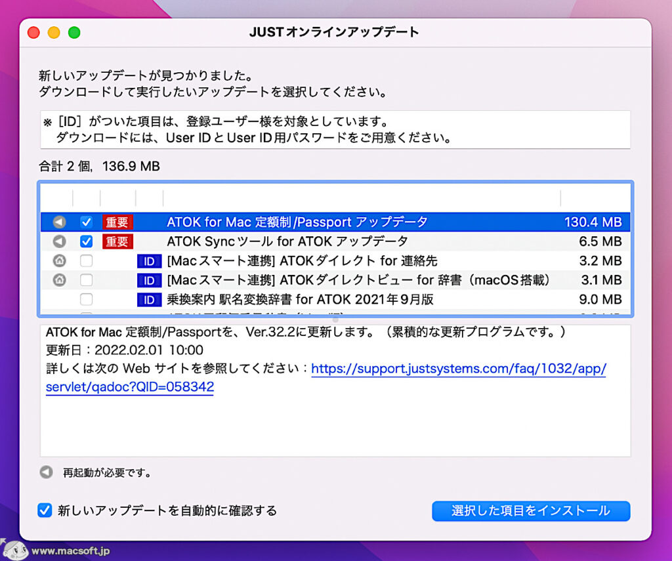This screenshot has width=672, height=561.
Task: Click 更新日：2022.02.01 10:00 text
Action: coord(124,350)
